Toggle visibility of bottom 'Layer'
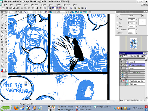The image size is (148, 111). (121, 68)
